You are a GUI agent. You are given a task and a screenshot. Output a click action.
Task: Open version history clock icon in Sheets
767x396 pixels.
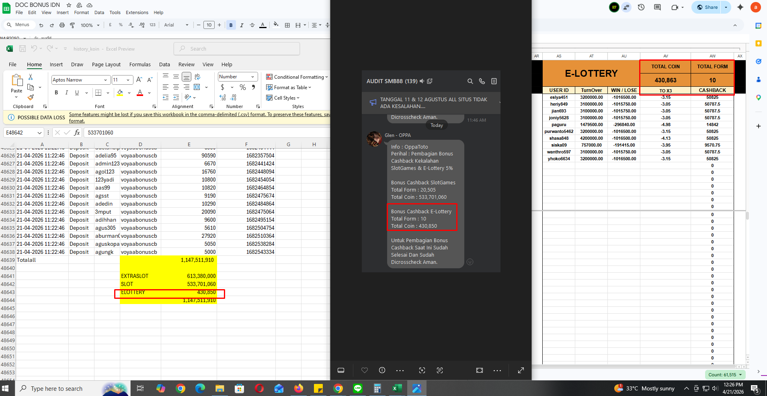641,7
